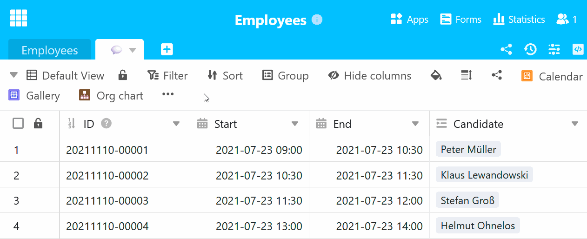Expand the Start column dropdown arrow
This screenshot has width=587, height=239.
tap(295, 124)
